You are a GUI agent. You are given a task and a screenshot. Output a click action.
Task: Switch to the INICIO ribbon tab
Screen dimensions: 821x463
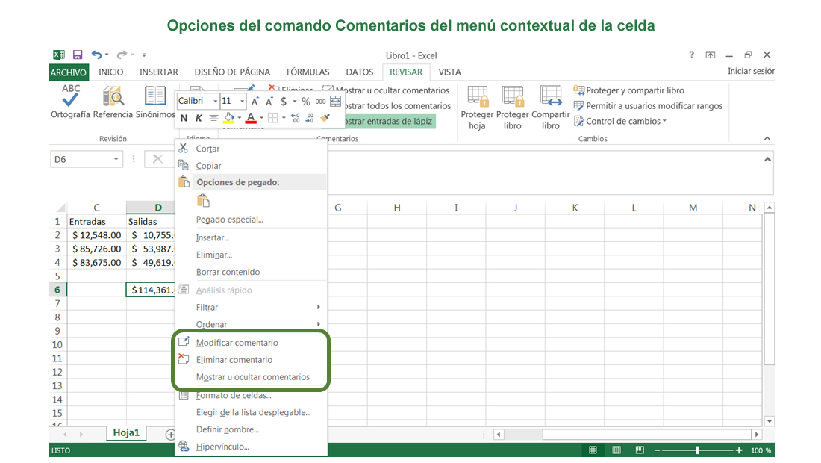coord(111,72)
